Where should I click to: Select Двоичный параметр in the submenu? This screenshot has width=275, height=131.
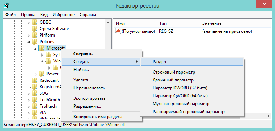[192, 80]
